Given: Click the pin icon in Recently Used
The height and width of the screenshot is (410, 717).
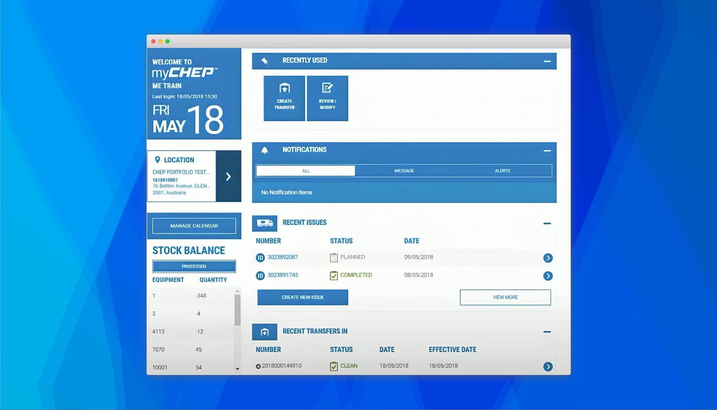Looking at the screenshot, I should point(265,61).
